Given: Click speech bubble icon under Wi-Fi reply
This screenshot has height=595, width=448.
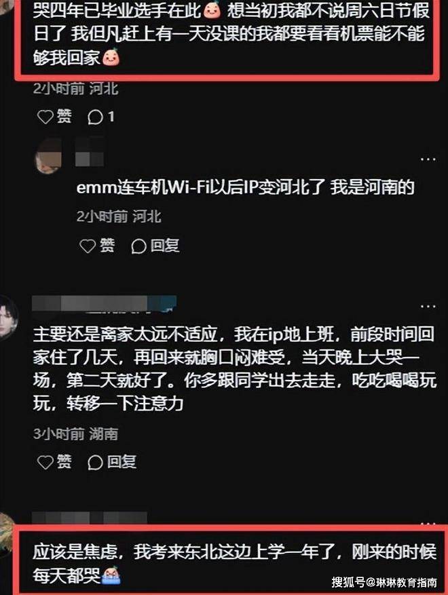Looking at the screenshot, I should click(138, 246).
